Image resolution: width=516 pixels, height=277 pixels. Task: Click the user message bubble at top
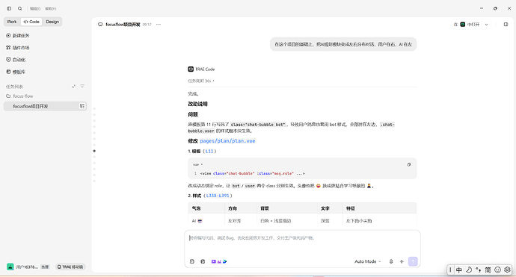point(343,44)
